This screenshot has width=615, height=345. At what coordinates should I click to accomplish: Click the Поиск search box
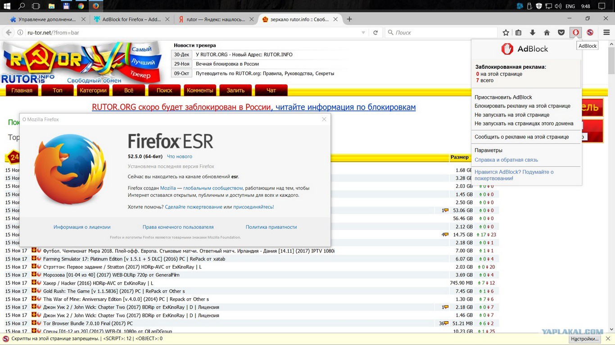coord(441,32)
